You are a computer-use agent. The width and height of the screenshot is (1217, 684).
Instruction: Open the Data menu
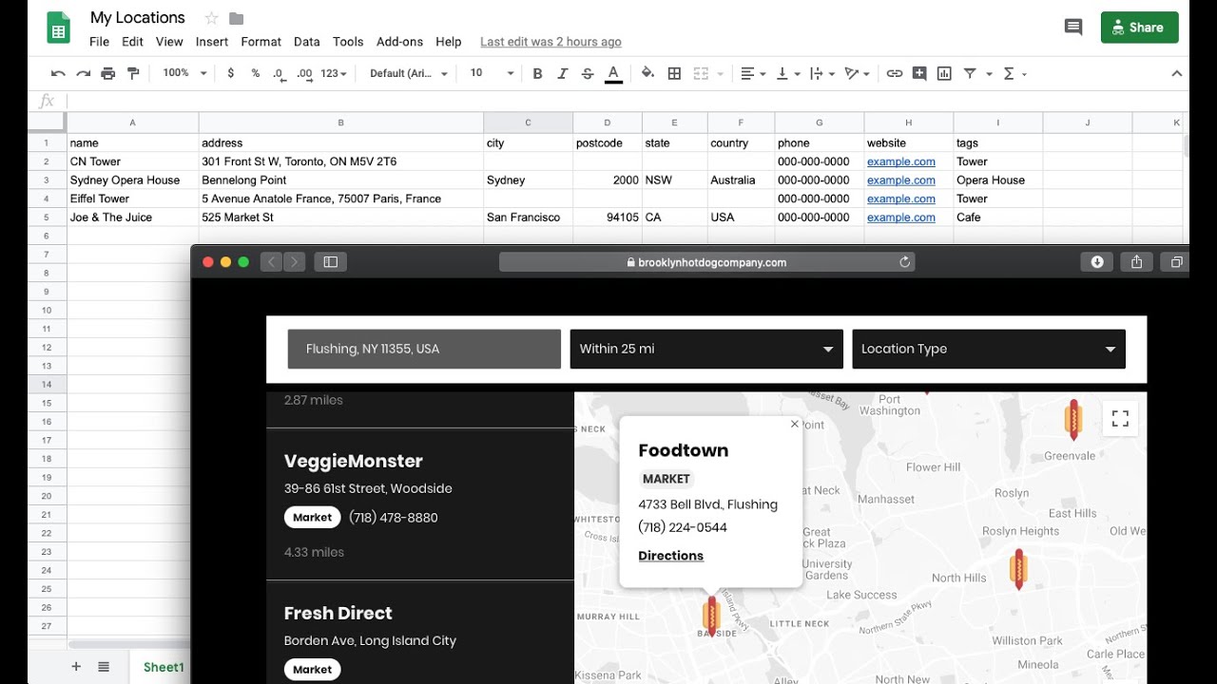pyautogui.click(x=307, y=42)
